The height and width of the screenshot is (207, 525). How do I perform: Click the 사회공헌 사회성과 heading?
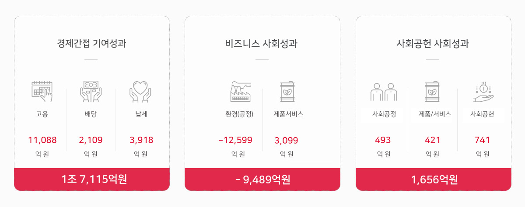433,44
